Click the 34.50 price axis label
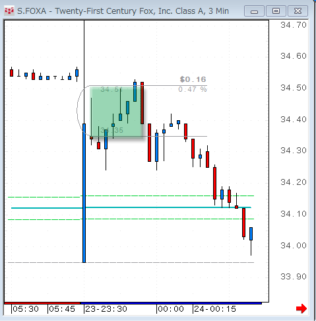This screenshot has height=321, width=316. (x=294, y=88)
